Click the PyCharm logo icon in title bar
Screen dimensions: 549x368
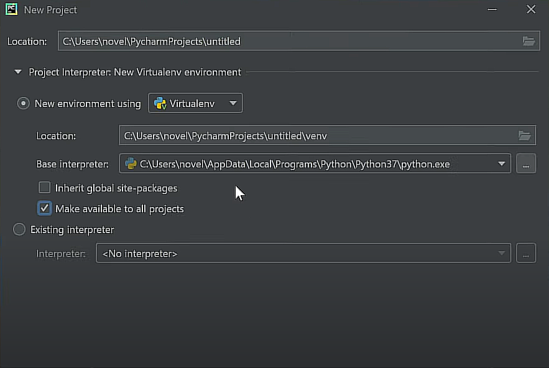pos(11,9)
